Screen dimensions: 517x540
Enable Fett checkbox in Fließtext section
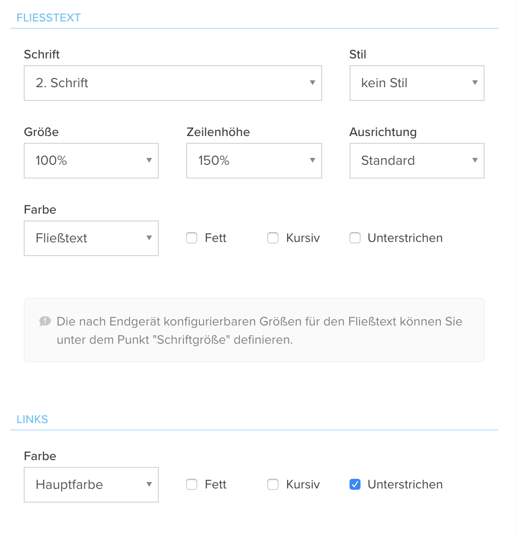click(192, 238)
